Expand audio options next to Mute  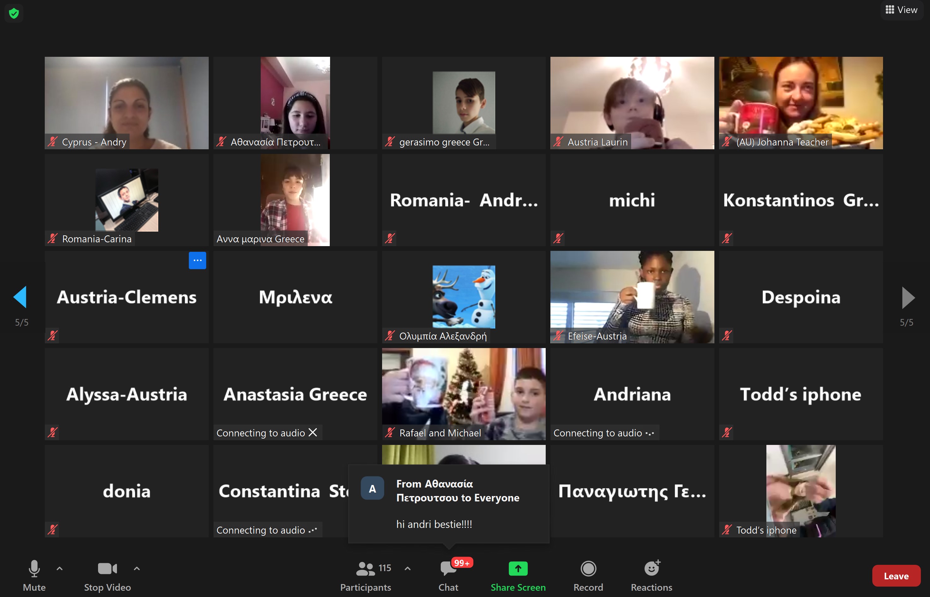click(60, 569)
